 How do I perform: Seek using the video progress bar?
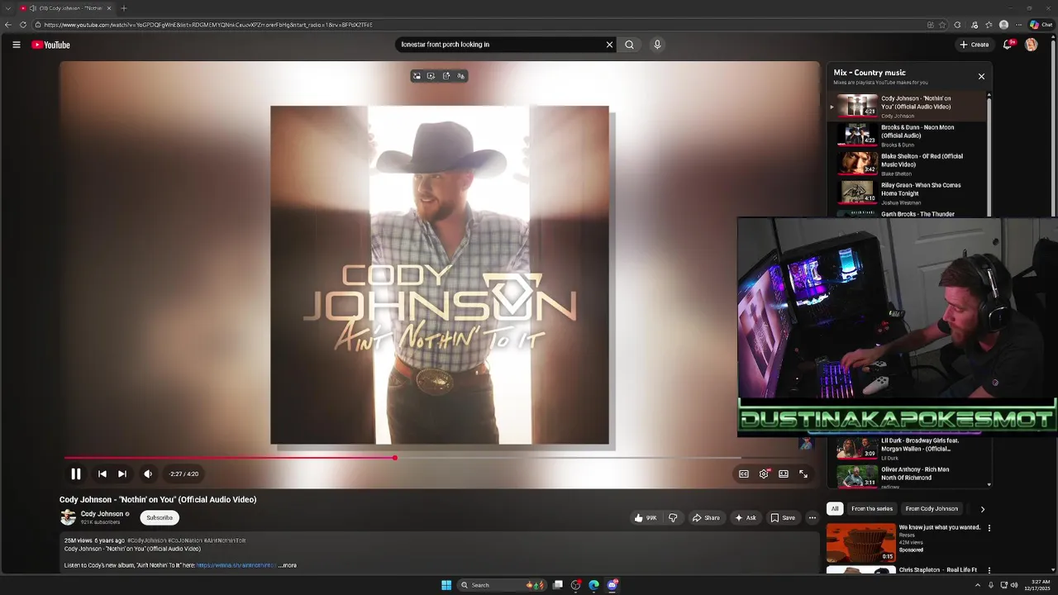[439, 457]
